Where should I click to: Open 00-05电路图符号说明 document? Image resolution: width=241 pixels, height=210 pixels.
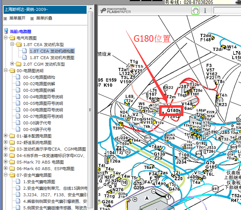[43, 103]
